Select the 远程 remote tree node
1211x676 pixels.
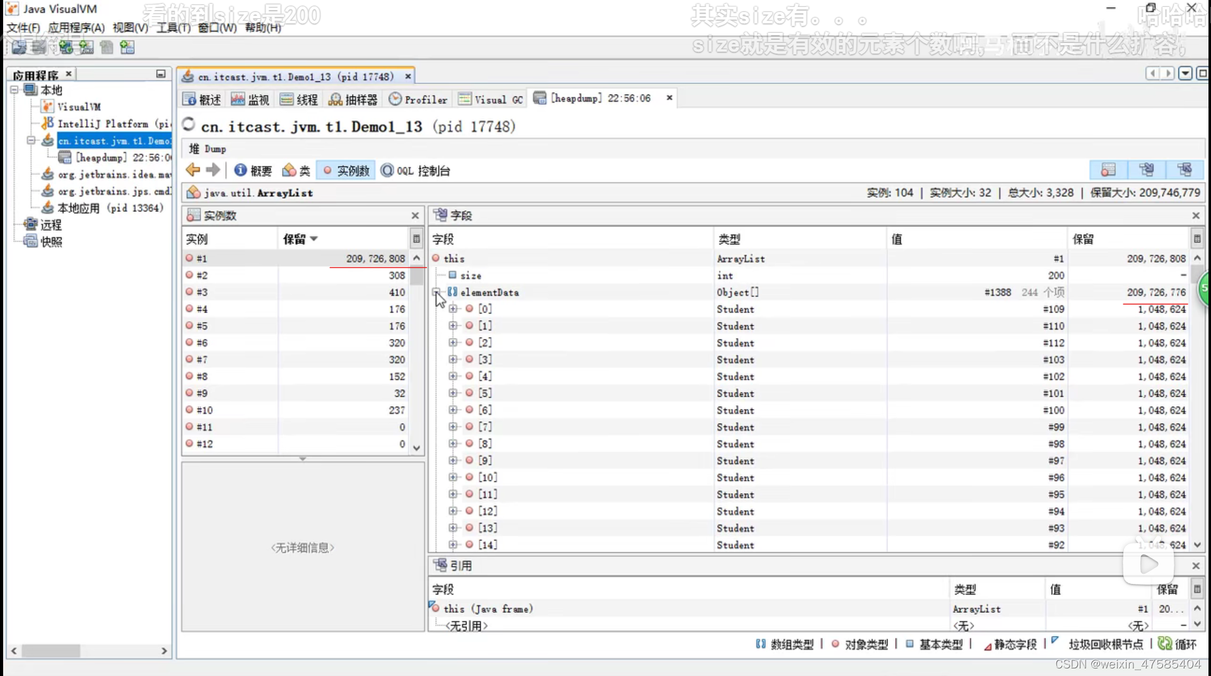coord(43,224)
